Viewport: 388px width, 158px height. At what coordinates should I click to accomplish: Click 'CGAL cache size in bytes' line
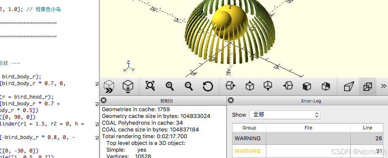coord(150,129)
